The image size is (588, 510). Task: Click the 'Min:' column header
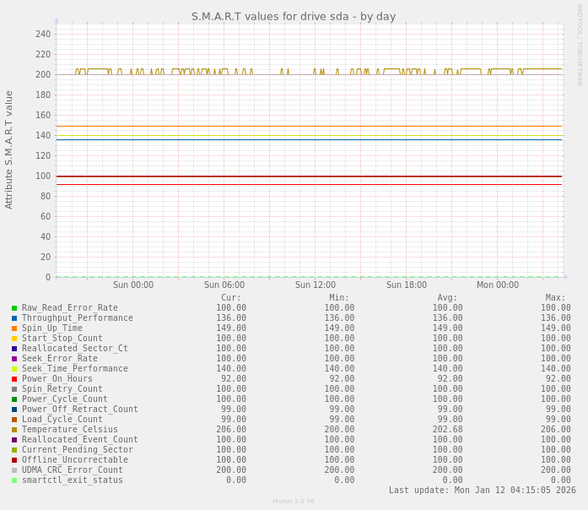point(339,298)
